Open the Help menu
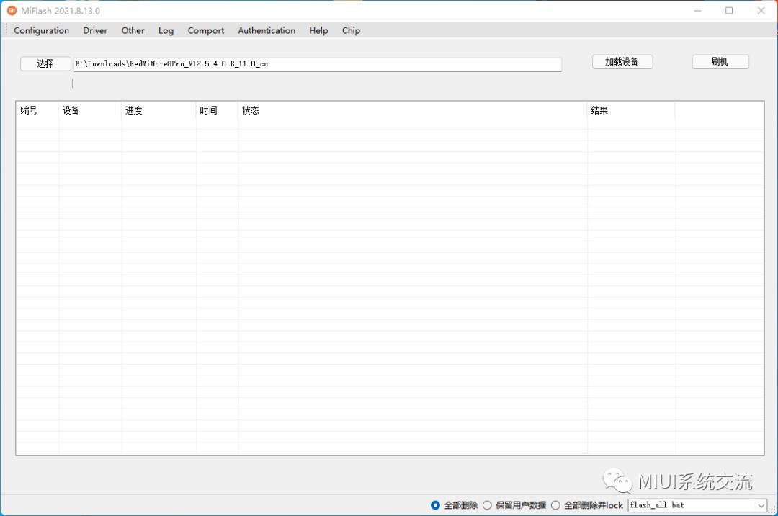This screenshot has width=778, height=516. tap(318, 30)
